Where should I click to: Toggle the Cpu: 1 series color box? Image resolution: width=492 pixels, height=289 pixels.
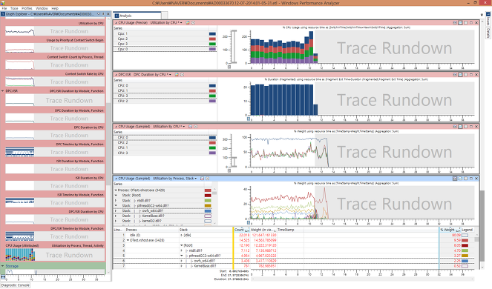(212, 33)
